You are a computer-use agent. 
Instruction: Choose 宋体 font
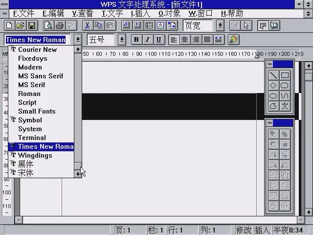pos(41,173)
